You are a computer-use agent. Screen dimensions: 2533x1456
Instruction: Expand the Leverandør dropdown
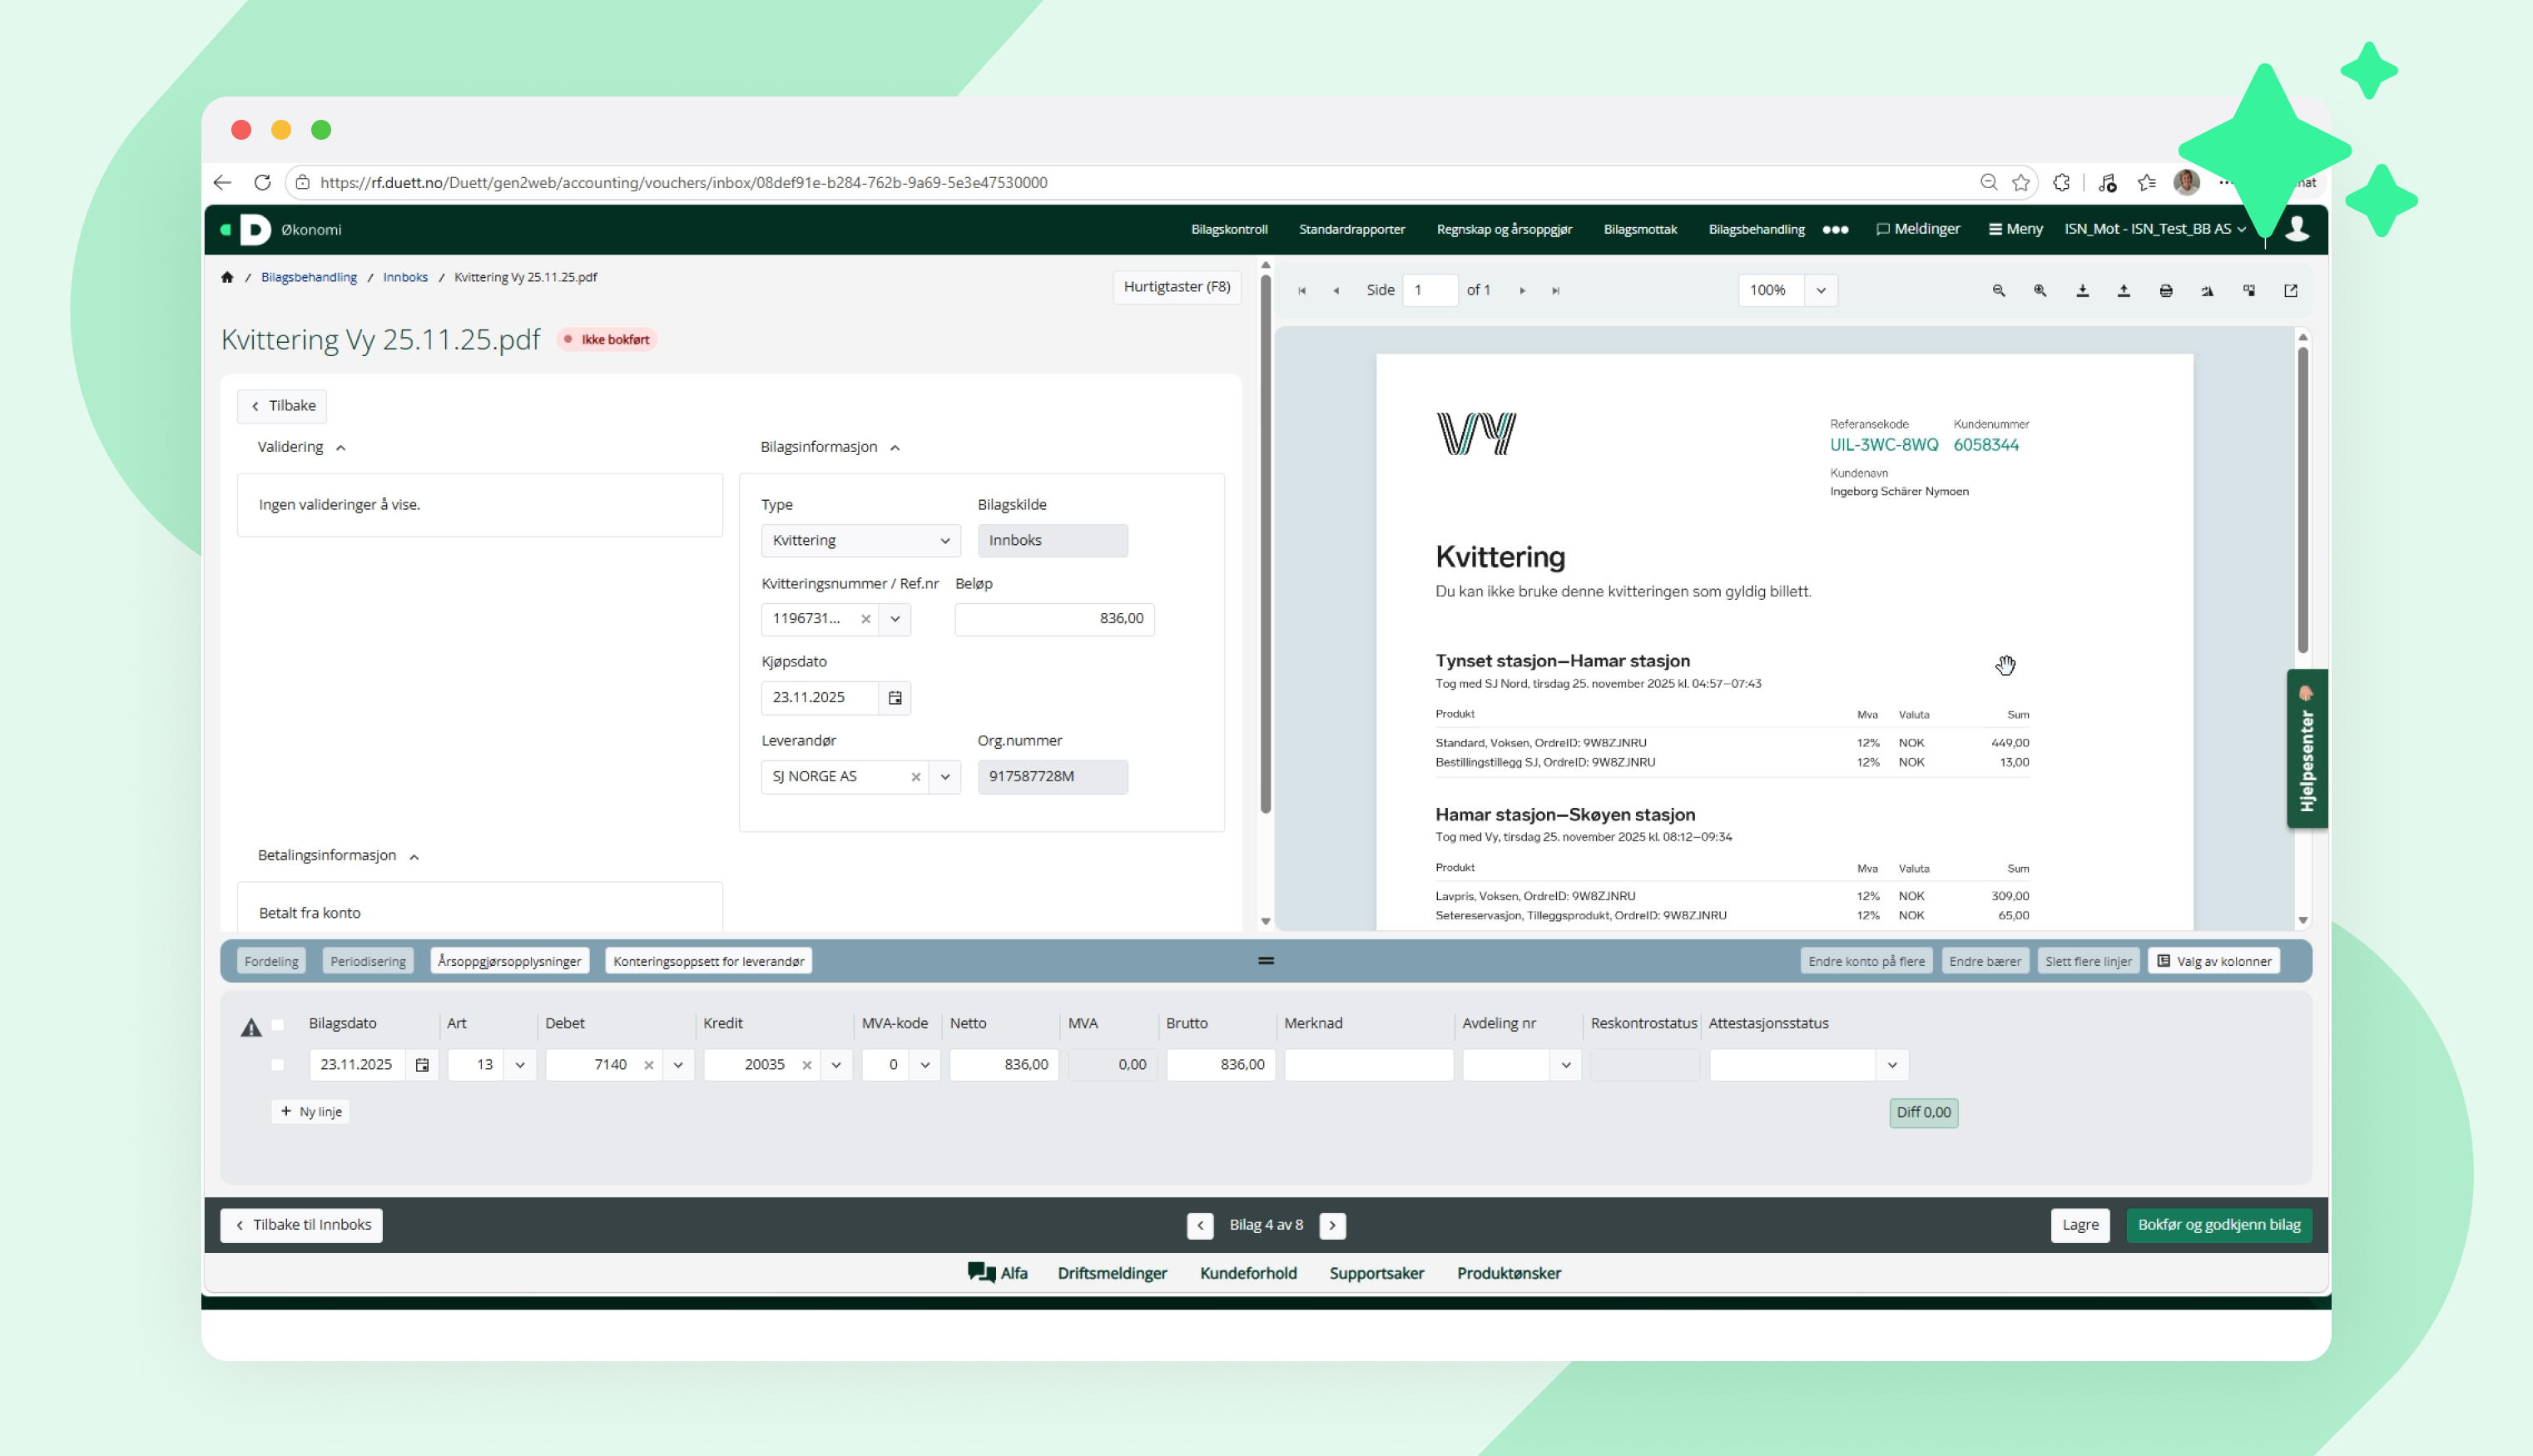(x=945, y=777)
